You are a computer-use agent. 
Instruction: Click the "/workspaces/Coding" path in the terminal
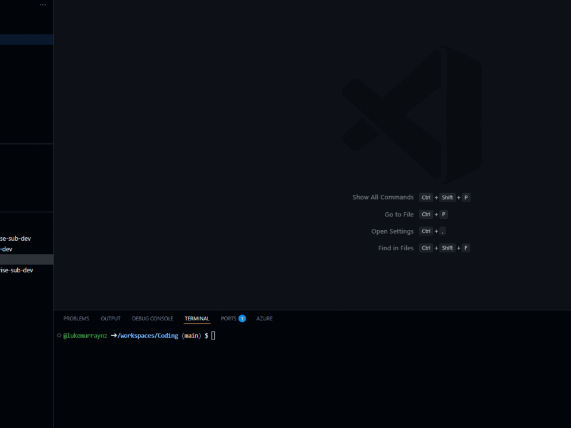click(x=148, y=335)
